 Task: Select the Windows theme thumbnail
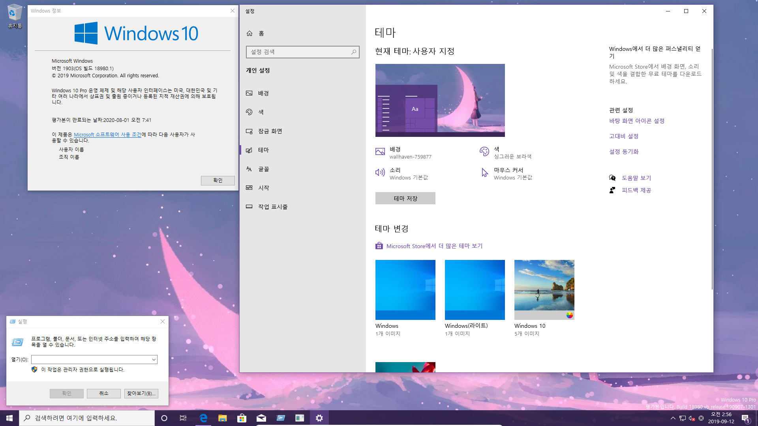pos(405,290)
